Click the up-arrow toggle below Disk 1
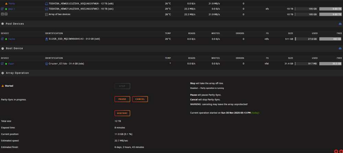The image size is (343, 153). 6,14
